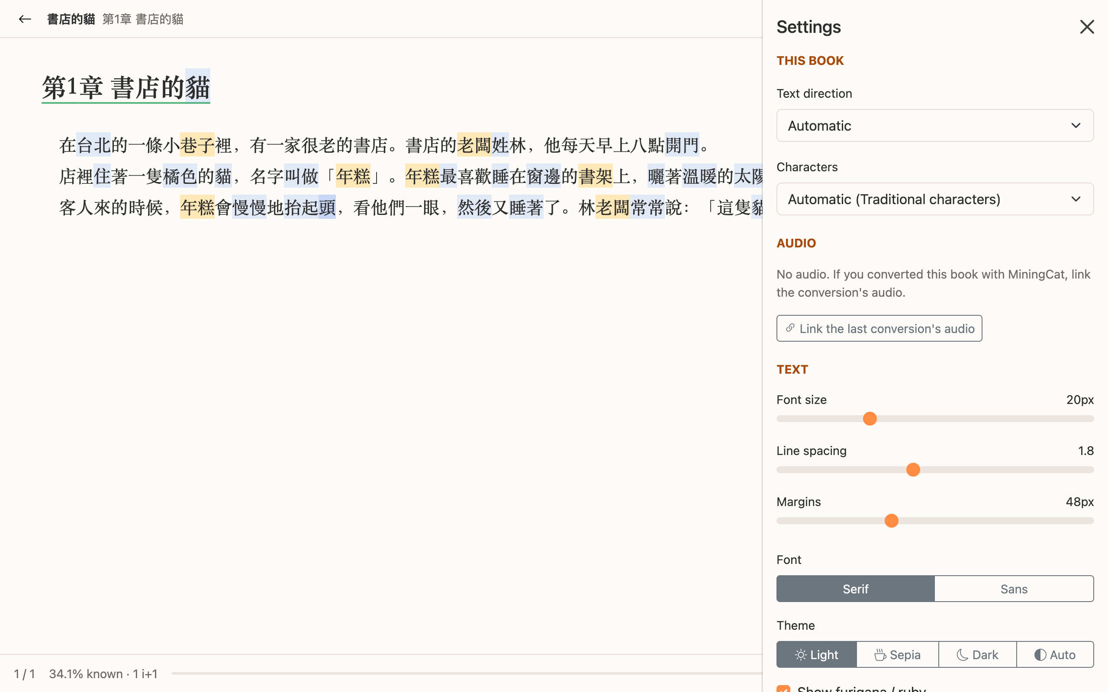Click the chapter heading 第1章 書店的貓
1108x692 pixels.
126,87
